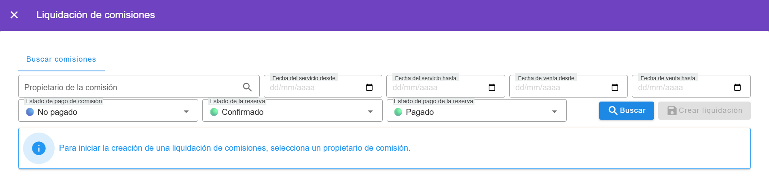Click the search magnifier in Propietario field
Image resolution: width=769 pixels, height=189 pixels.
(247, 87)
